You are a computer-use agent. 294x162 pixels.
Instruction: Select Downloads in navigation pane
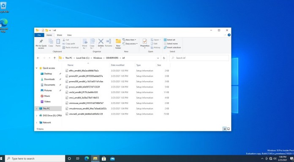pyautogui.click(x=49, y=79)
